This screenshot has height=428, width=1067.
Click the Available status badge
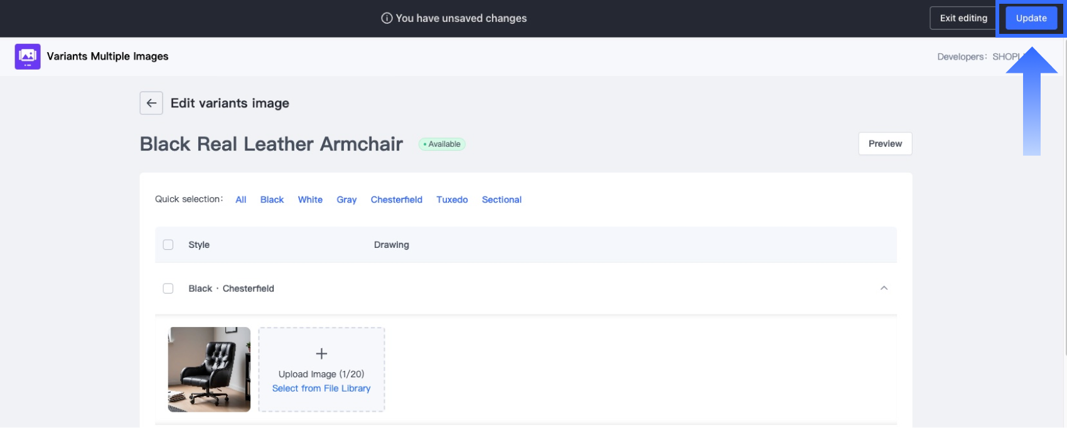(x=442, y=144)
